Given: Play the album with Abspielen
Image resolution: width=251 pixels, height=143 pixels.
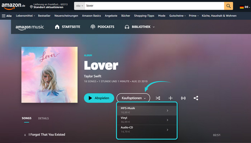Looking at the screenshot, I should click(x=99, y=98).
